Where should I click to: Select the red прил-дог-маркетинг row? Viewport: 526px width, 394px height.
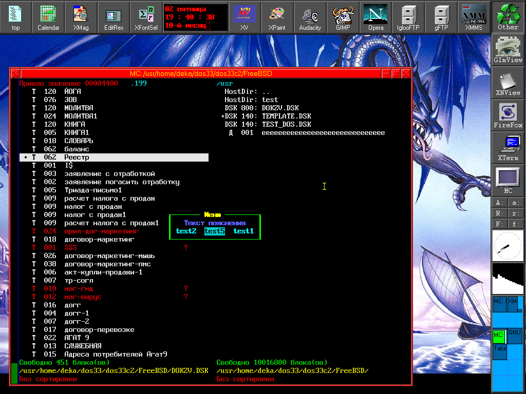(x=114, y=231)
